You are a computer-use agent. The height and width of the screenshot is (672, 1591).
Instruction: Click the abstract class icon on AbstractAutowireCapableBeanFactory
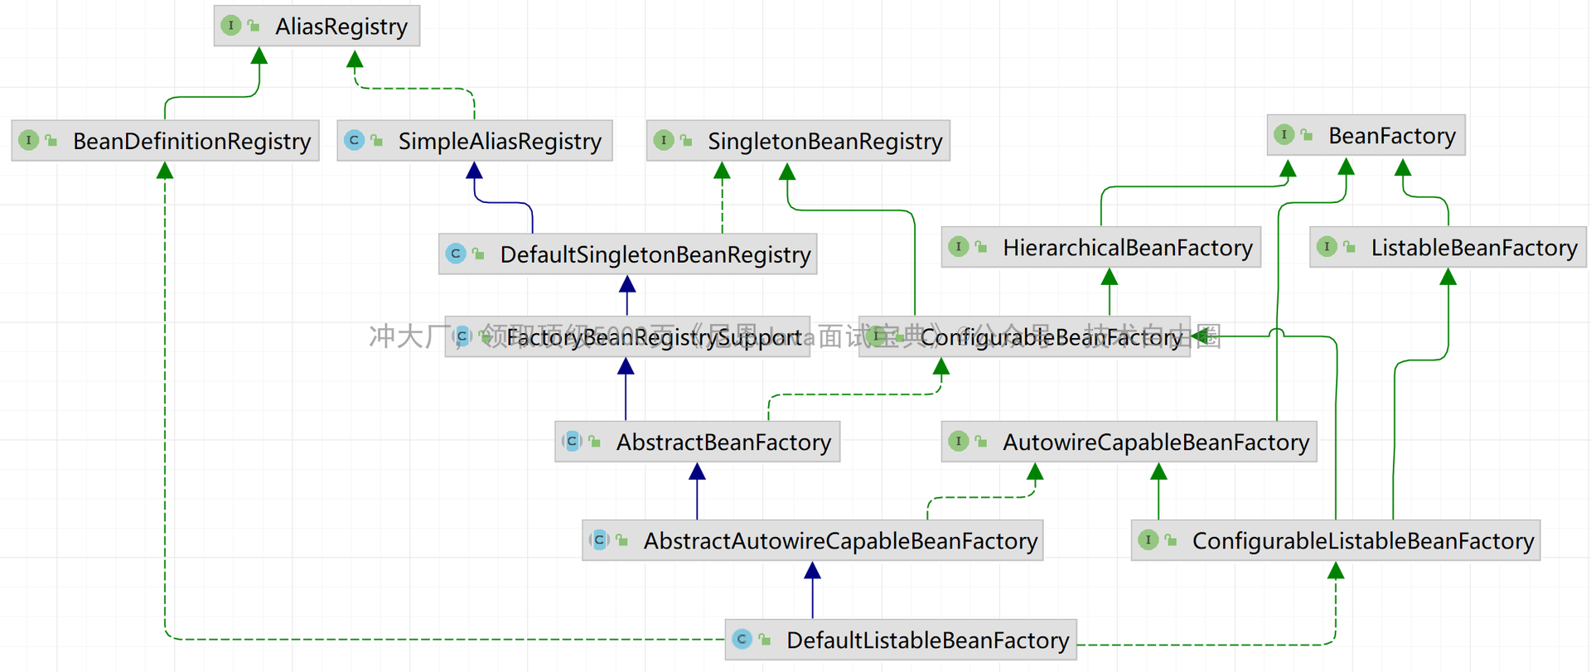click(x=599, y=540)
